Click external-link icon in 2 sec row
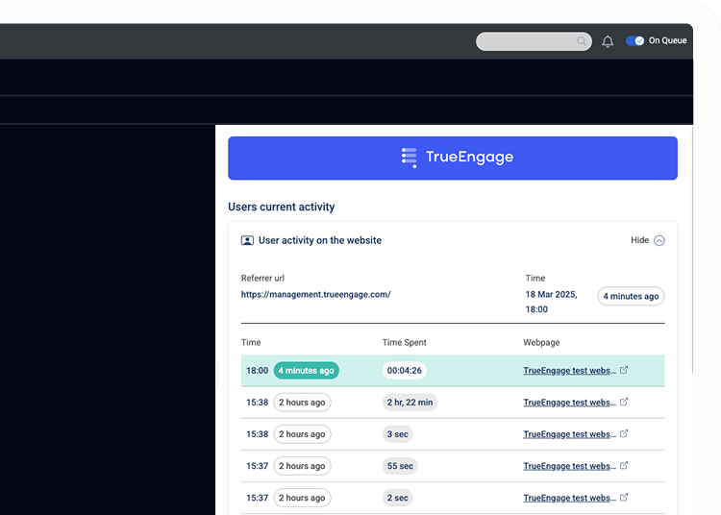The height and width of the screenshot is (515, 721). pyautogui.click(x=624, y=497)
